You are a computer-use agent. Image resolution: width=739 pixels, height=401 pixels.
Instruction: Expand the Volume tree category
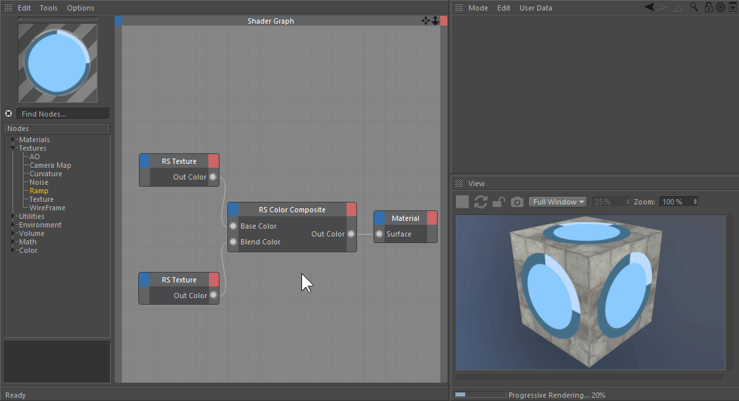click(12, 233)
